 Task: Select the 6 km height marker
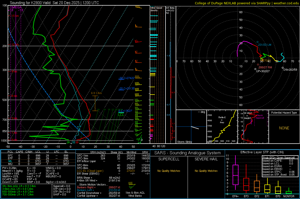tap(14, 96)
